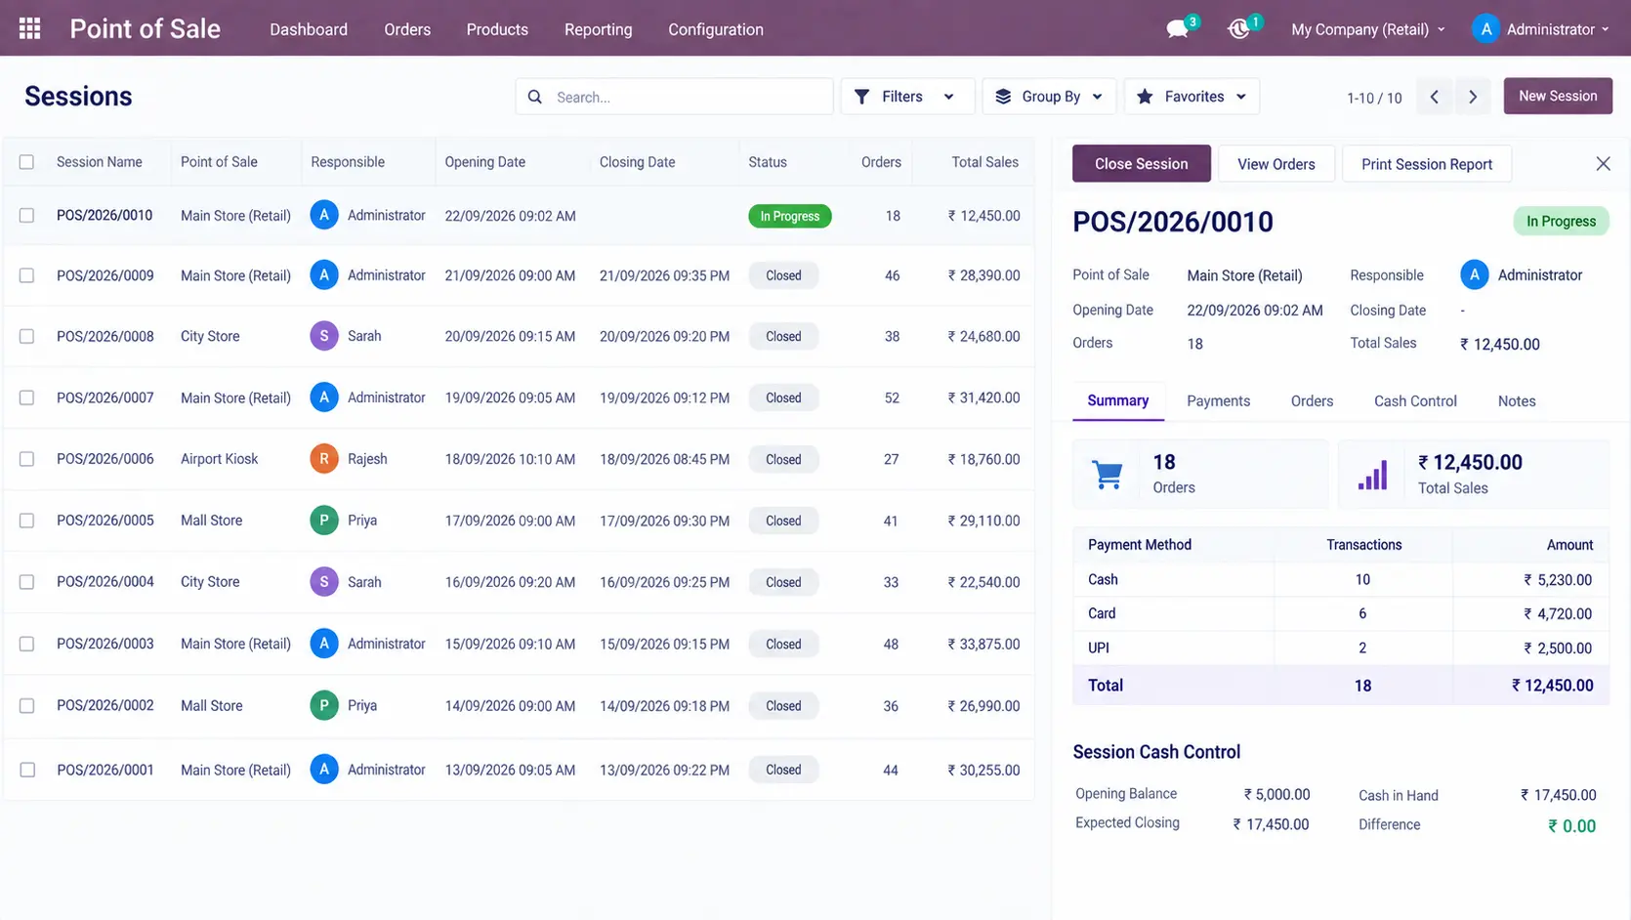Image resolution: width=1631 pixels, height=920 pixels.
Task: Go to previous page arrow
Action: tap(1434, 97)
